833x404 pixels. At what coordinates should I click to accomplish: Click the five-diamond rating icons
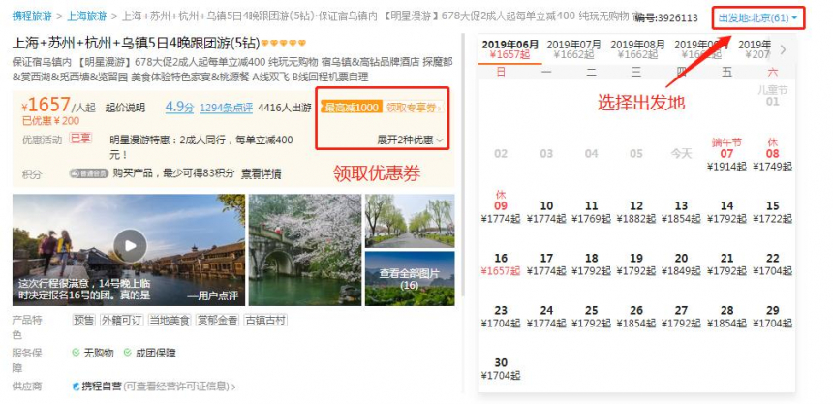pyautogui.click(x=283, y=43)
